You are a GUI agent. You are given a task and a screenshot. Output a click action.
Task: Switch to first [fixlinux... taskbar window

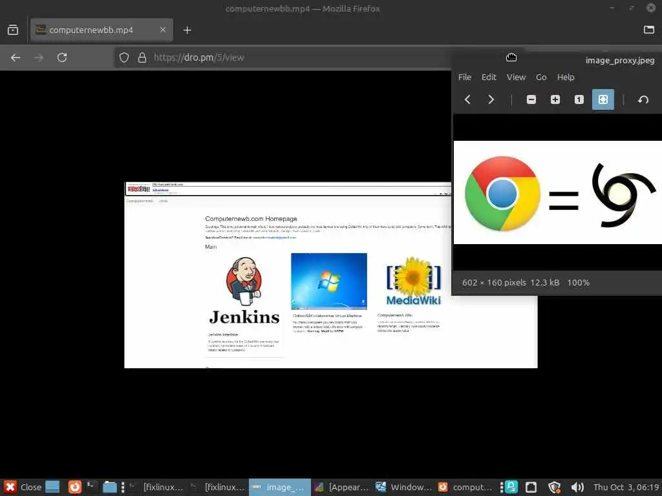[x=156, y=487]
